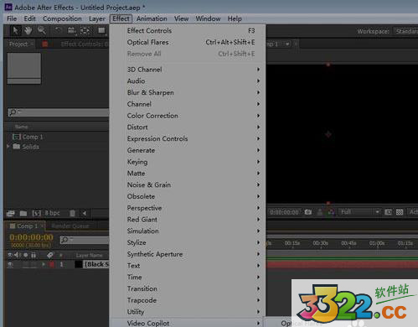Create a new composition from Project panel footer

coord(37,214)
